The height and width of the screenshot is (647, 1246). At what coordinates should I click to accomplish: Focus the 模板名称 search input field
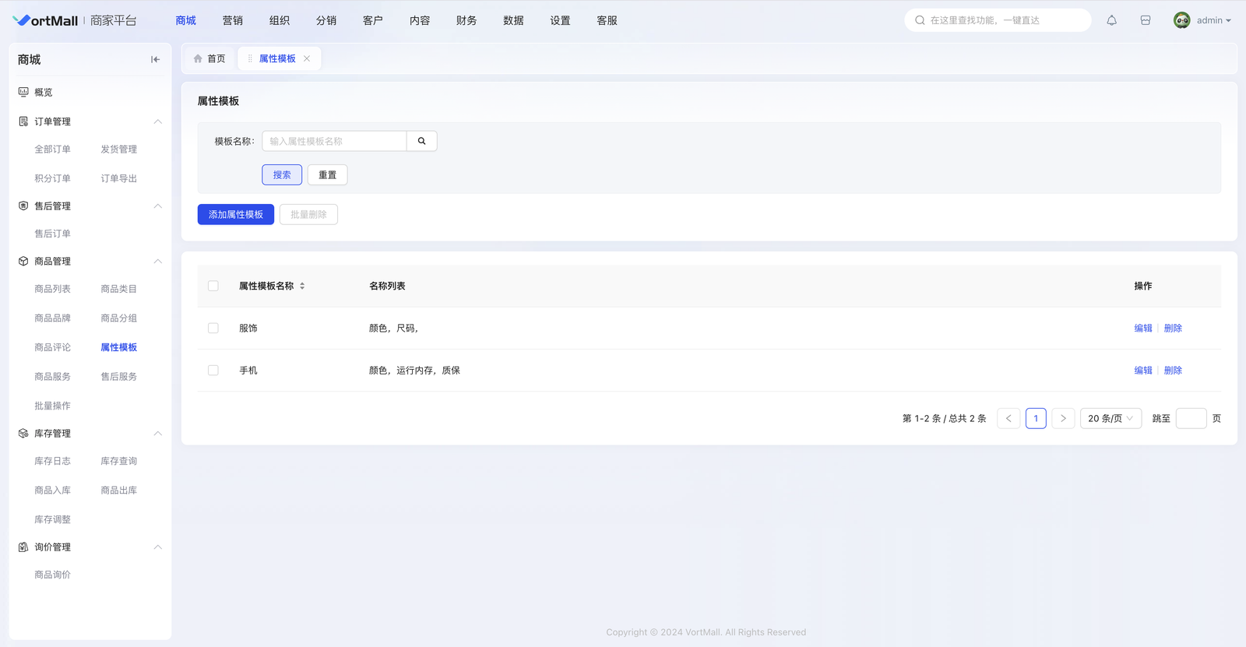click(x=334, y=141)
